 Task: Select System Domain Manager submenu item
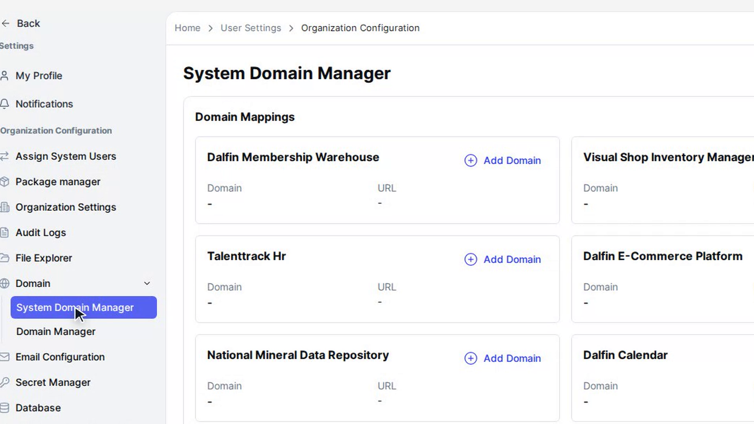[84, 307]
